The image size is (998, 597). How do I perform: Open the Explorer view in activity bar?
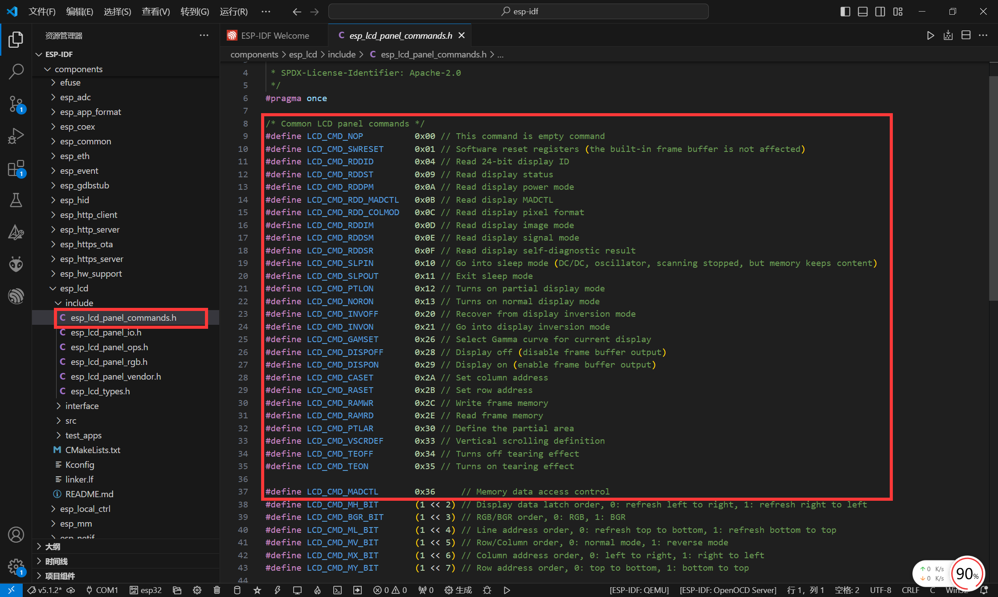[16, 40]
